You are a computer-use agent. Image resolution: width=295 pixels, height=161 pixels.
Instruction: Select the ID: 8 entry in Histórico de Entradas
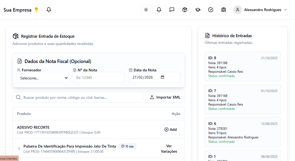click(243, 66)
